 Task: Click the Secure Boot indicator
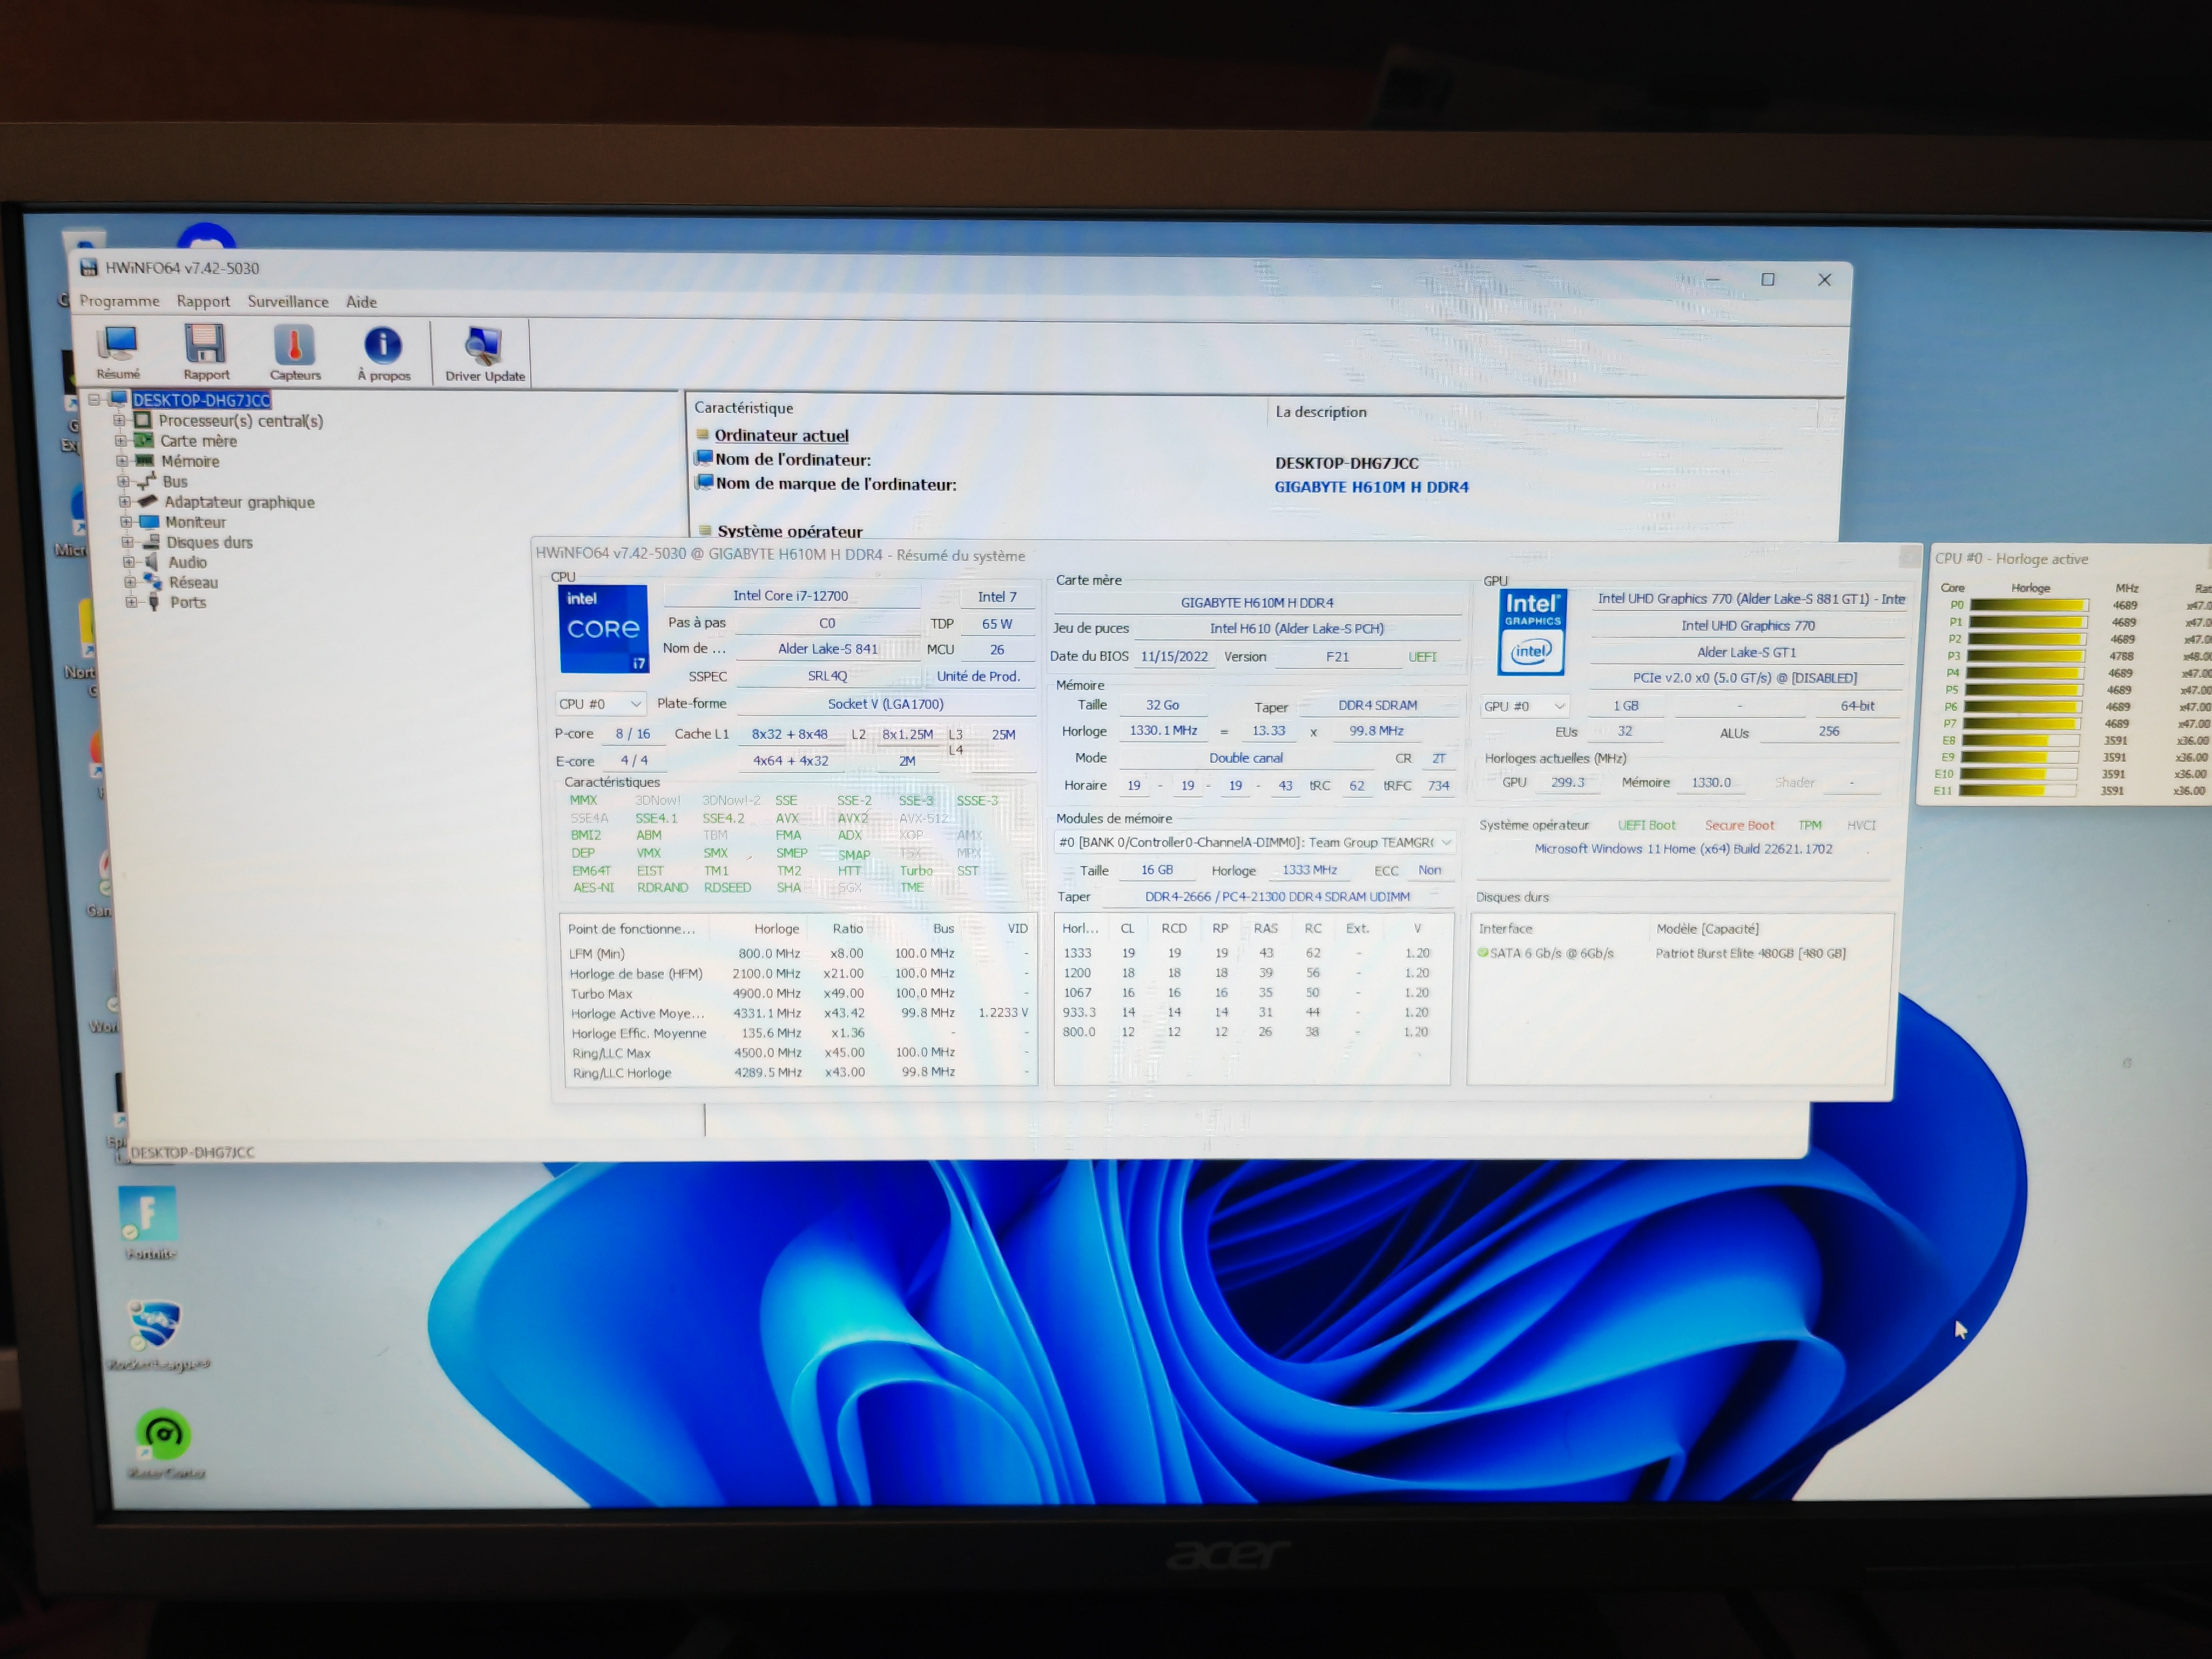(x=1739, y=825)
